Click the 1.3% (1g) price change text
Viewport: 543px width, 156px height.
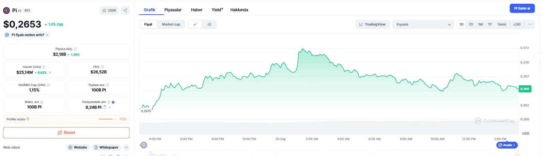click(x=54, y=24)
